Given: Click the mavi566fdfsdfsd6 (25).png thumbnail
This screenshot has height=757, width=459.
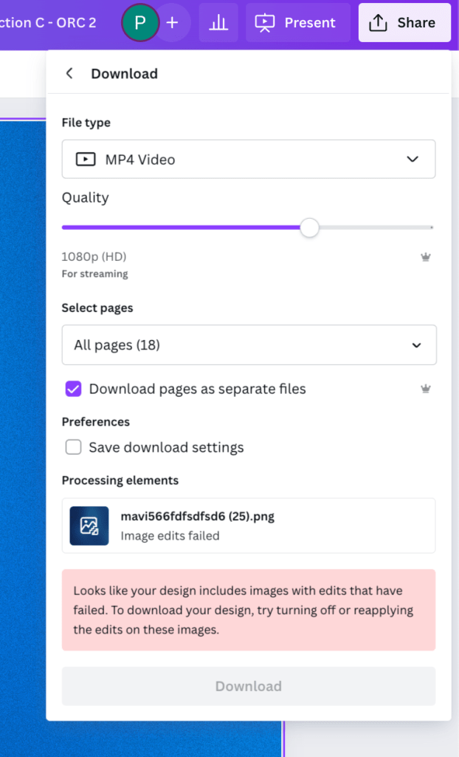Looking at the screenshot, I should [x=89, y=526].
